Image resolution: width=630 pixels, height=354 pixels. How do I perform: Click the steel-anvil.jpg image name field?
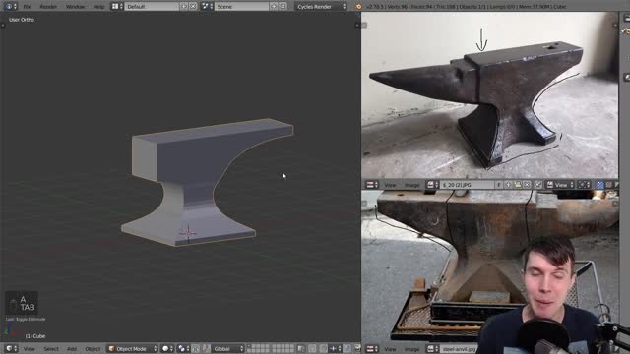(x=459, y=349)
